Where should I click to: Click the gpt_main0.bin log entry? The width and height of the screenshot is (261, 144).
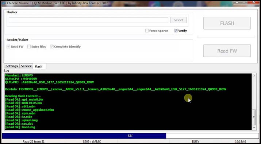tap(24, 100)
